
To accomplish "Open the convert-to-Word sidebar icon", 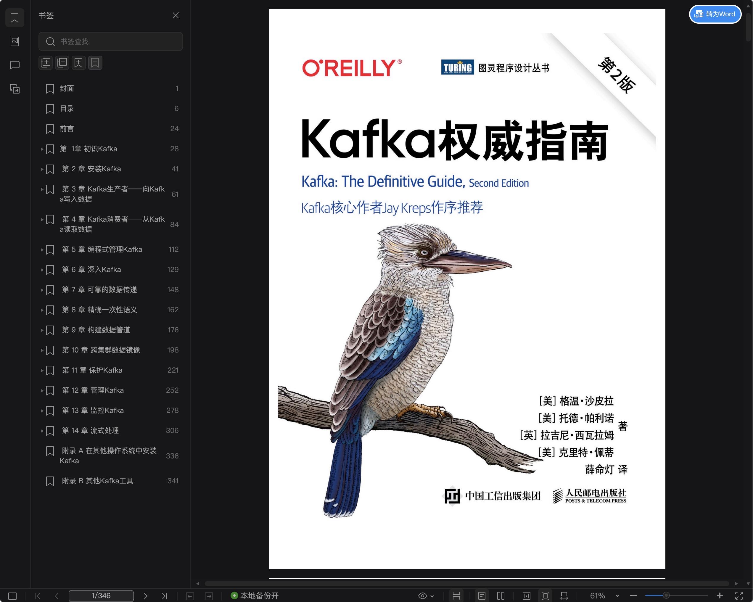I will [x=15, y=89].
